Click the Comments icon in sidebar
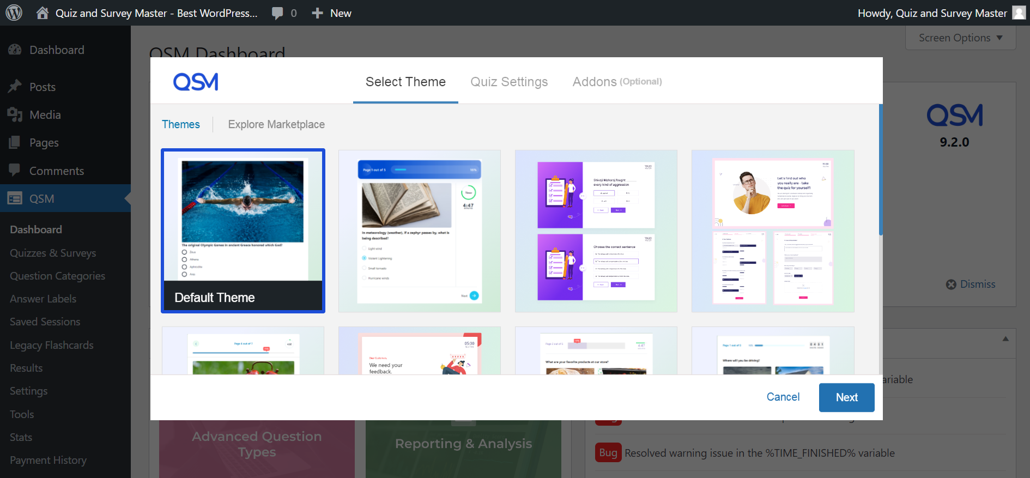 pos(15,171)
